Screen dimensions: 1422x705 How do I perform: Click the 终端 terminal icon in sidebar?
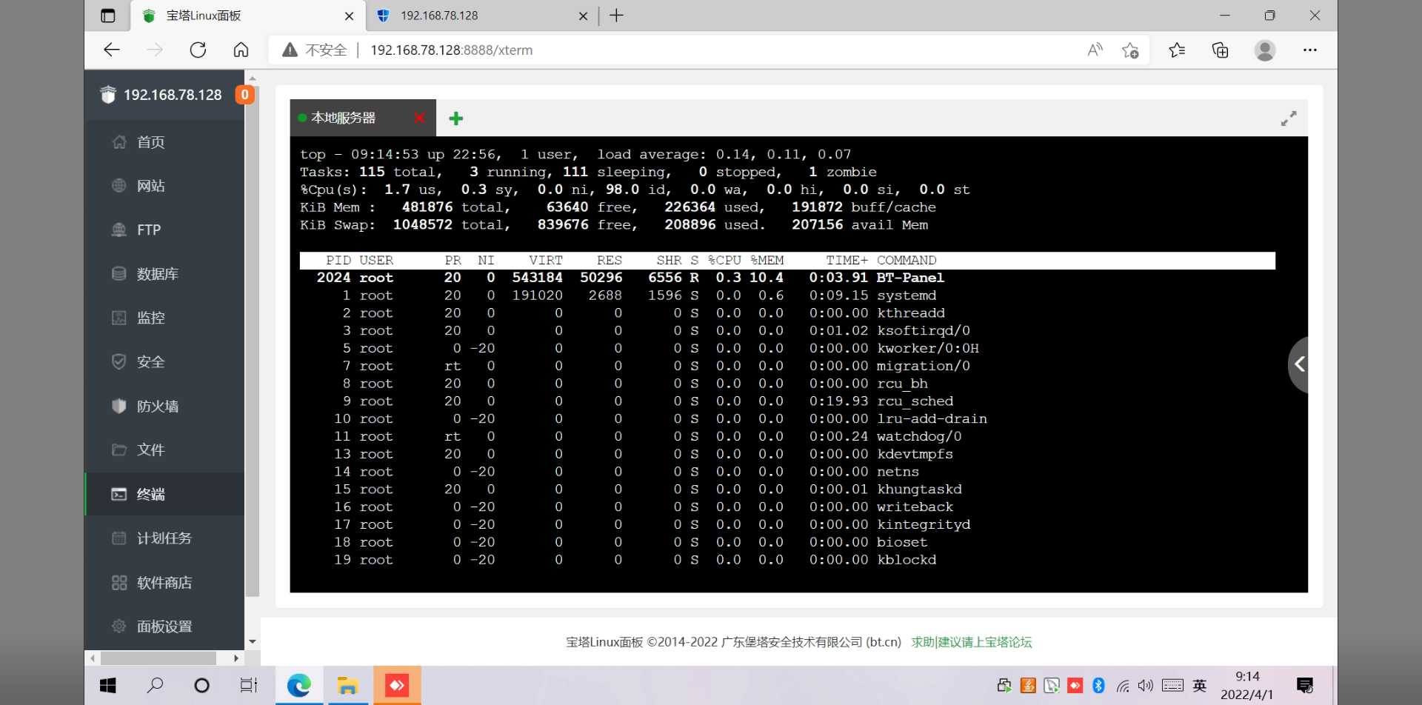click(118, 494)
